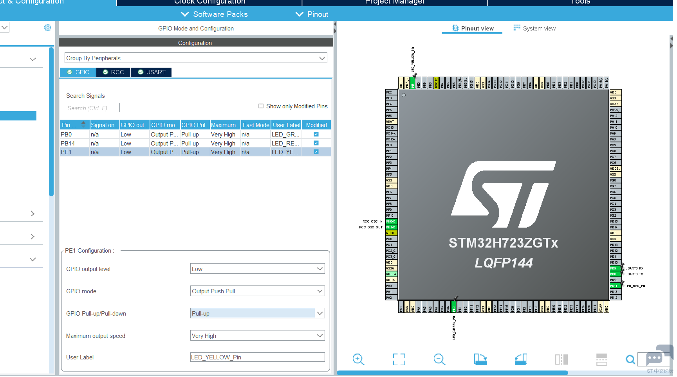Switch to the RCC tab
This screenshot has height=377, width=677.
[x=114, y=72]
